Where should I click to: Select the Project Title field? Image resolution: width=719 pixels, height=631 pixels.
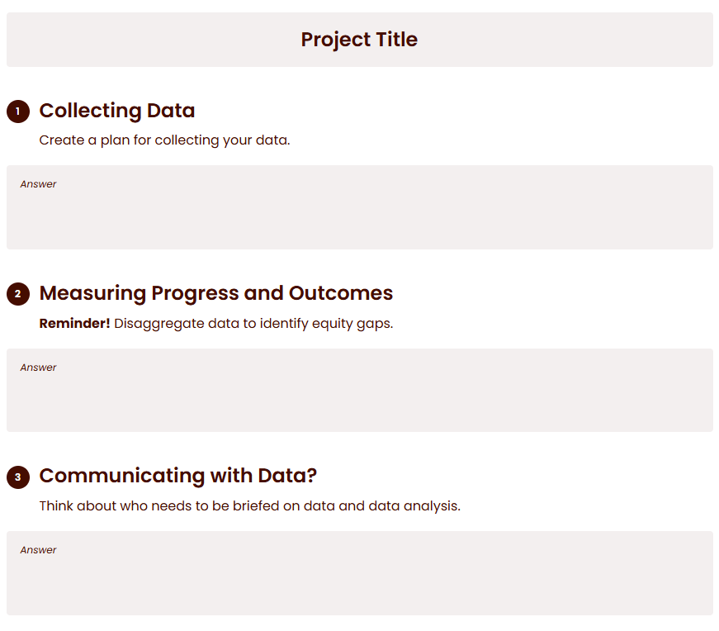point(360,40)
